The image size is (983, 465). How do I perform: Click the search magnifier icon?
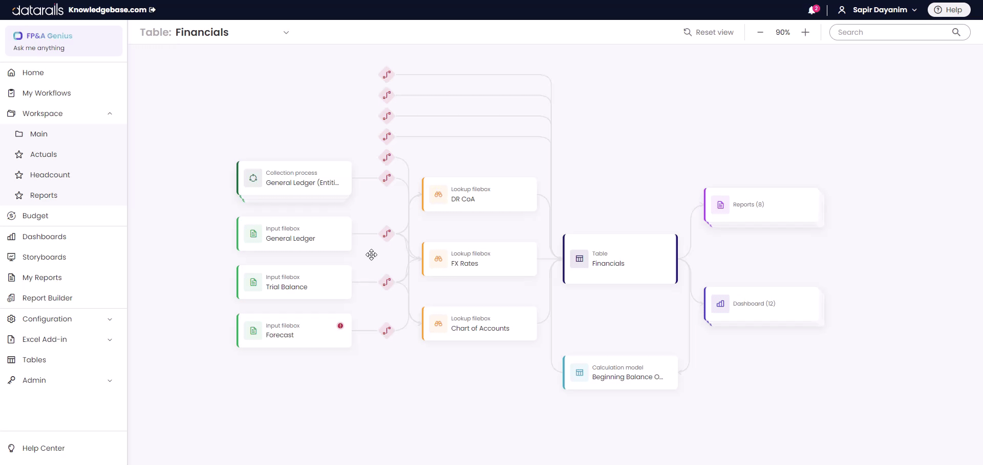tap(956, 32)
